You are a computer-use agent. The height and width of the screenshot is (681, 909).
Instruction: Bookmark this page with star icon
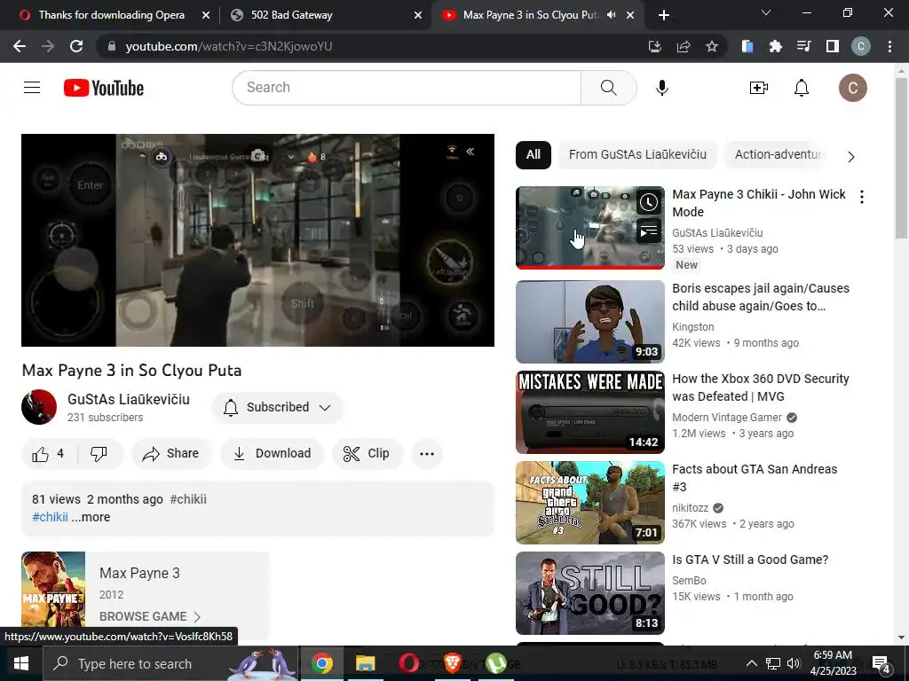[712, 46]
